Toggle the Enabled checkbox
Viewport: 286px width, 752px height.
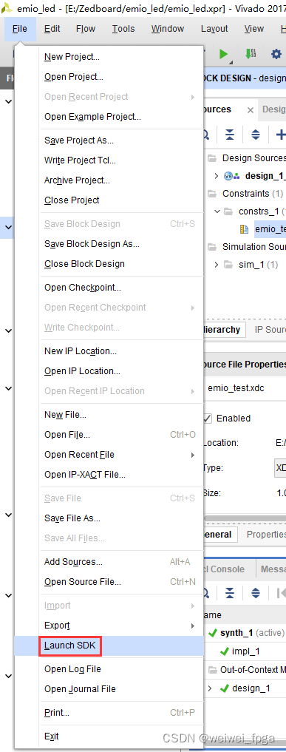coord(207,419)
